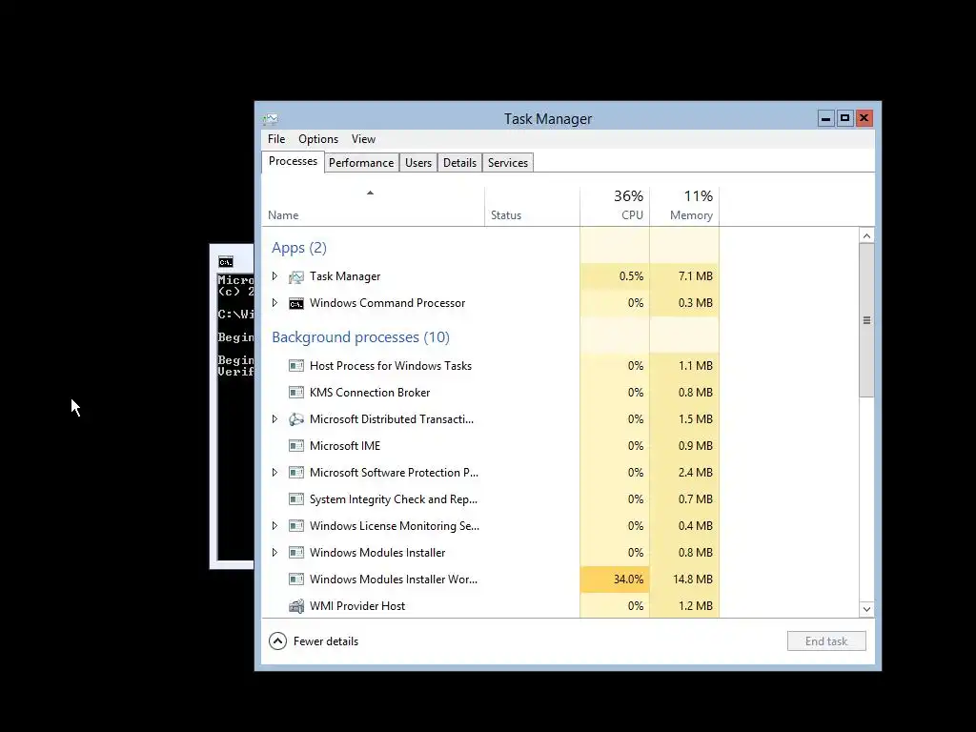Select the Microsoft IME process name
Image resolution: width=976 pixels, height=732 pixels.
tap(345, 446)
